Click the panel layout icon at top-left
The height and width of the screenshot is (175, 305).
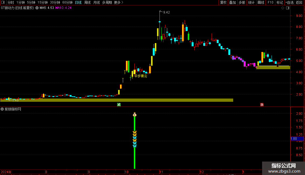(x=3, y=2)
